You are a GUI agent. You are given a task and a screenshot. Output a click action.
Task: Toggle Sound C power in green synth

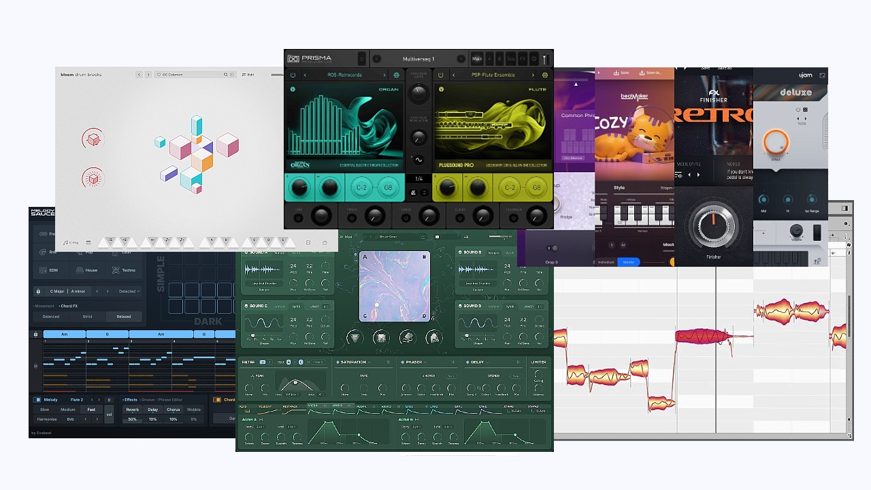pyautogui.click(x=246, y=306)
